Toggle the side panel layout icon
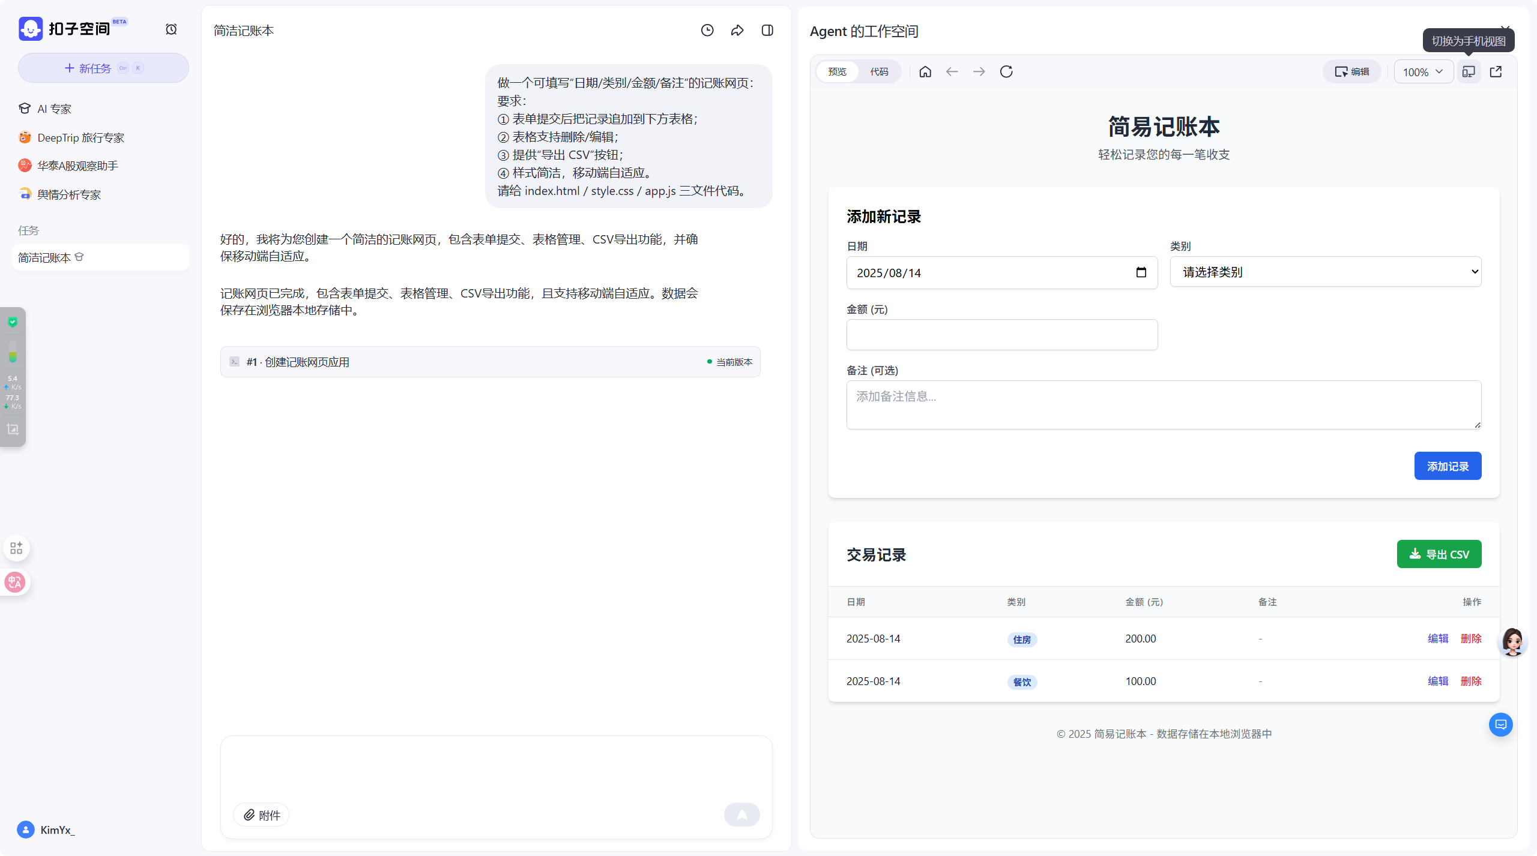Screen dimensions: 1537x856 [x=767, y=31]
